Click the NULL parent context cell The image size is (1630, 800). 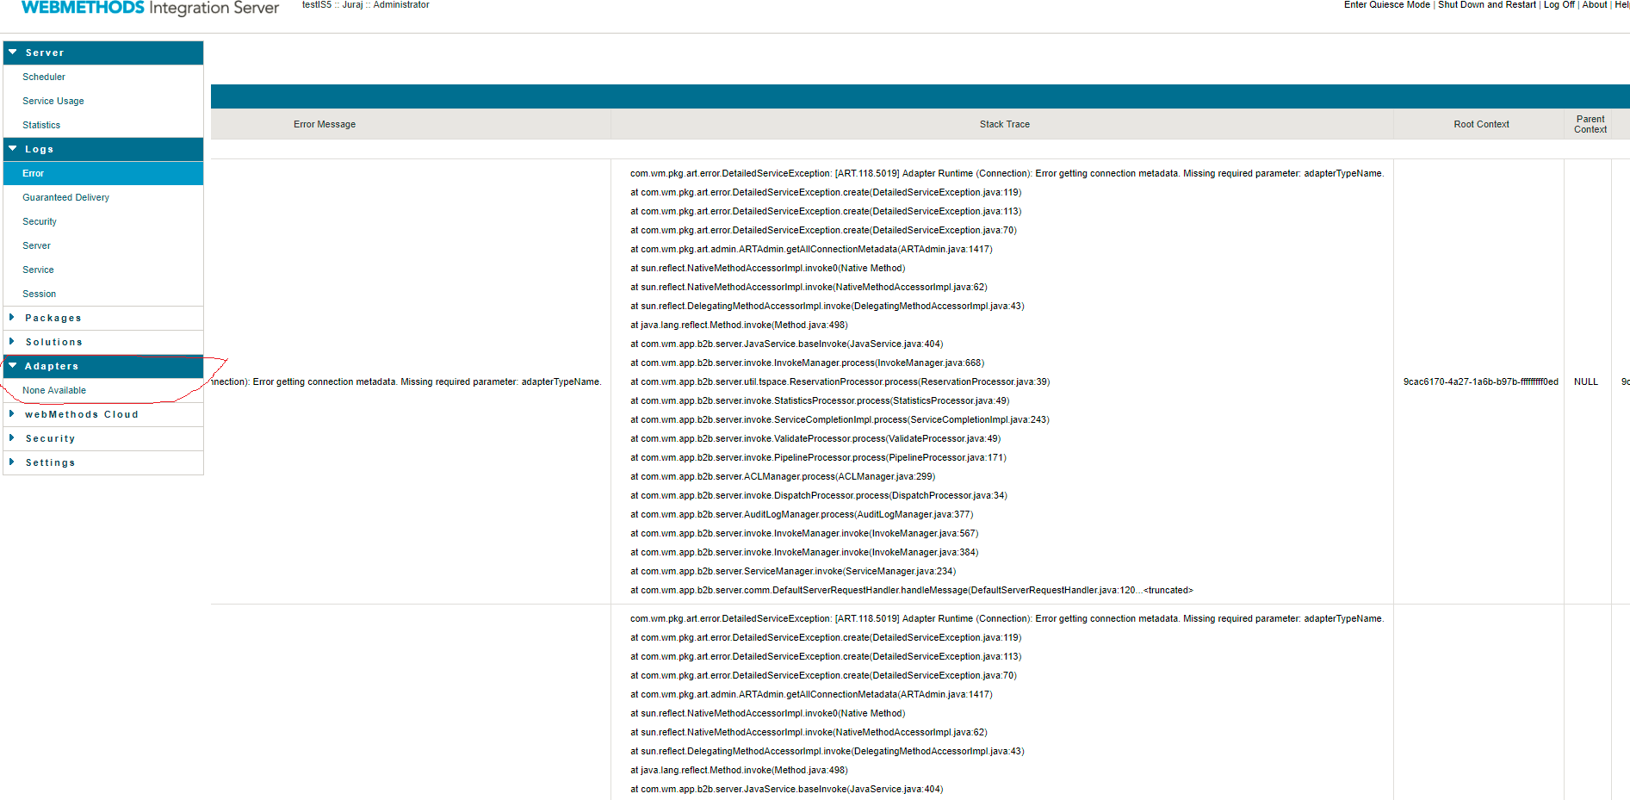click(1586, 381)
